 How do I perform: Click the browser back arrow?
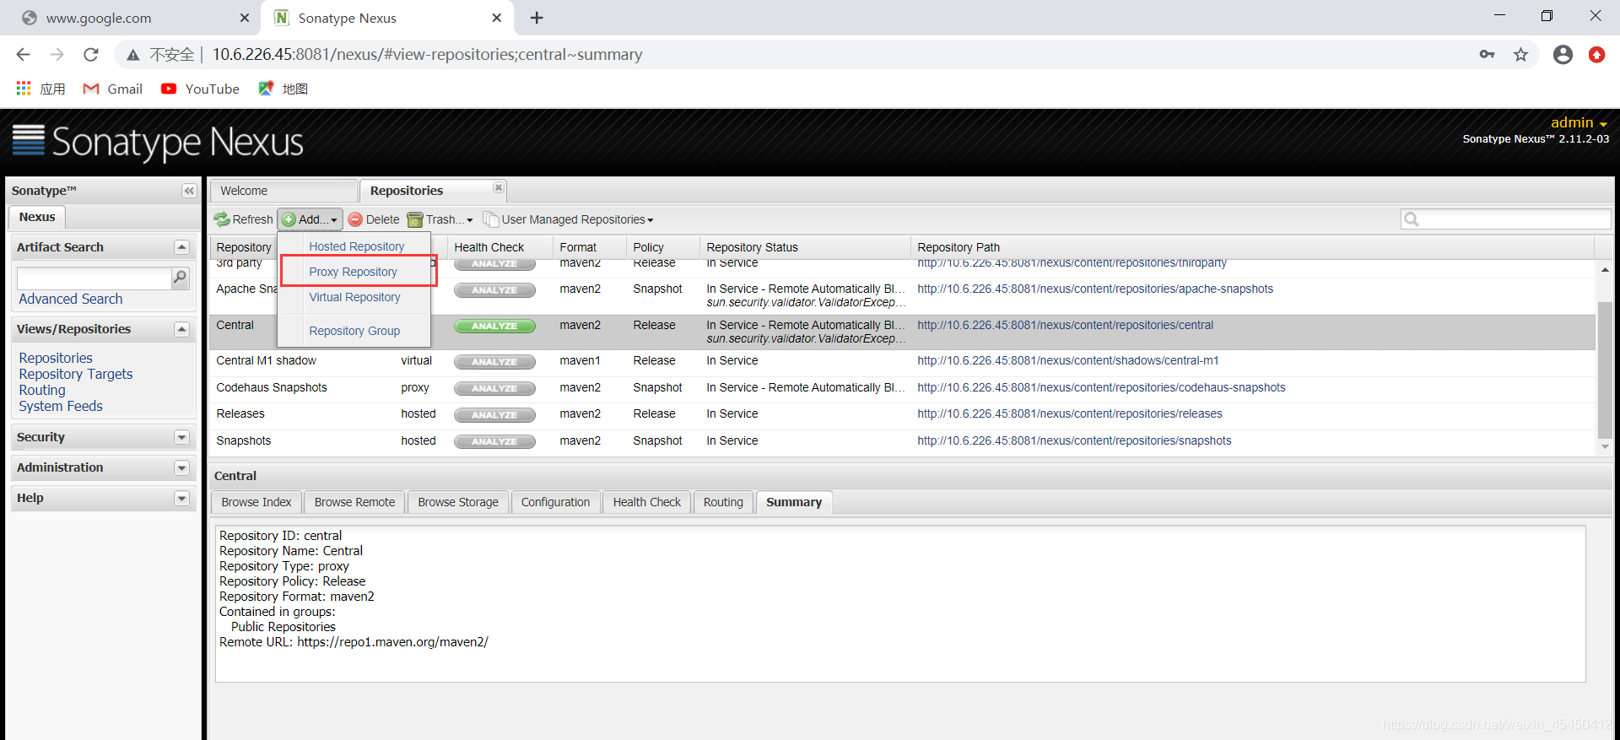pos(23,55)
